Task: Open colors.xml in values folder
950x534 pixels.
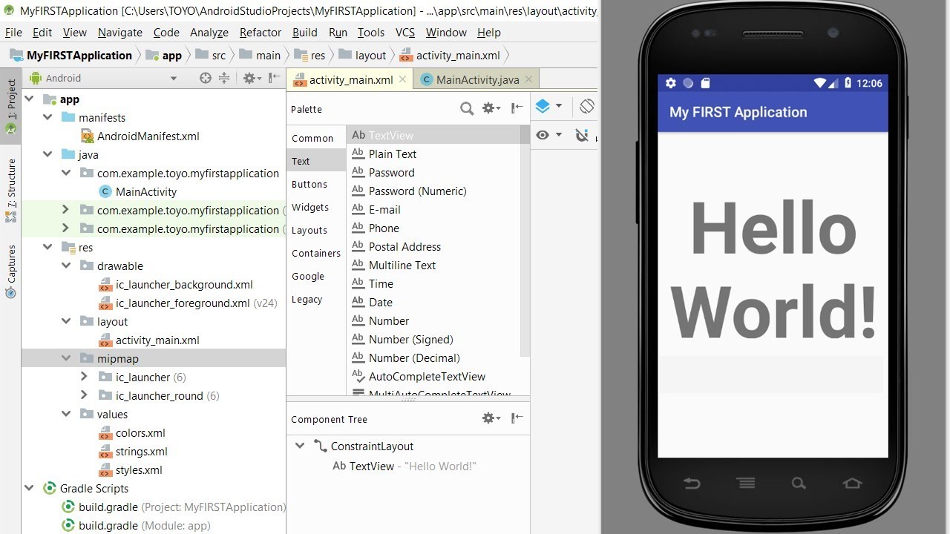Action: coord(140,433)
